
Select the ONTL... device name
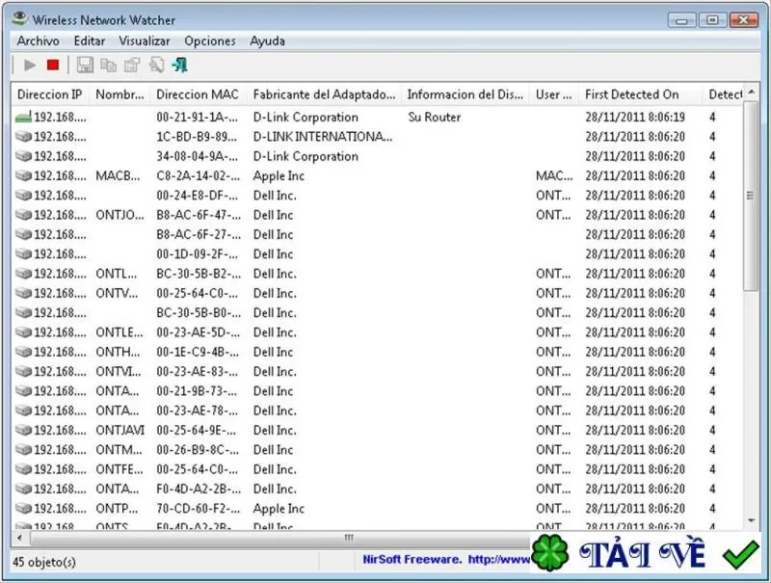(x=117, y=274)
